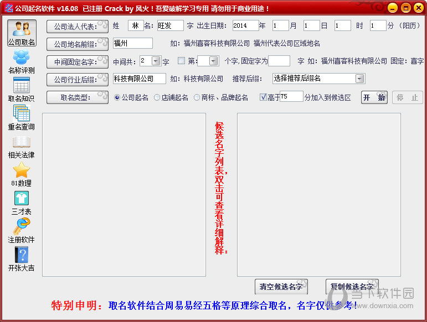Click the 分加入到候选区 label
Viewport: 427px width, 322px height.
tap(327, 97)
